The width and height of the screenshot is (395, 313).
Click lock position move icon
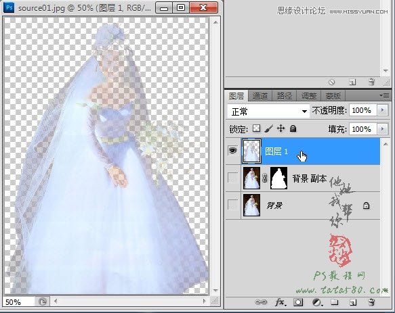point(281,128)
